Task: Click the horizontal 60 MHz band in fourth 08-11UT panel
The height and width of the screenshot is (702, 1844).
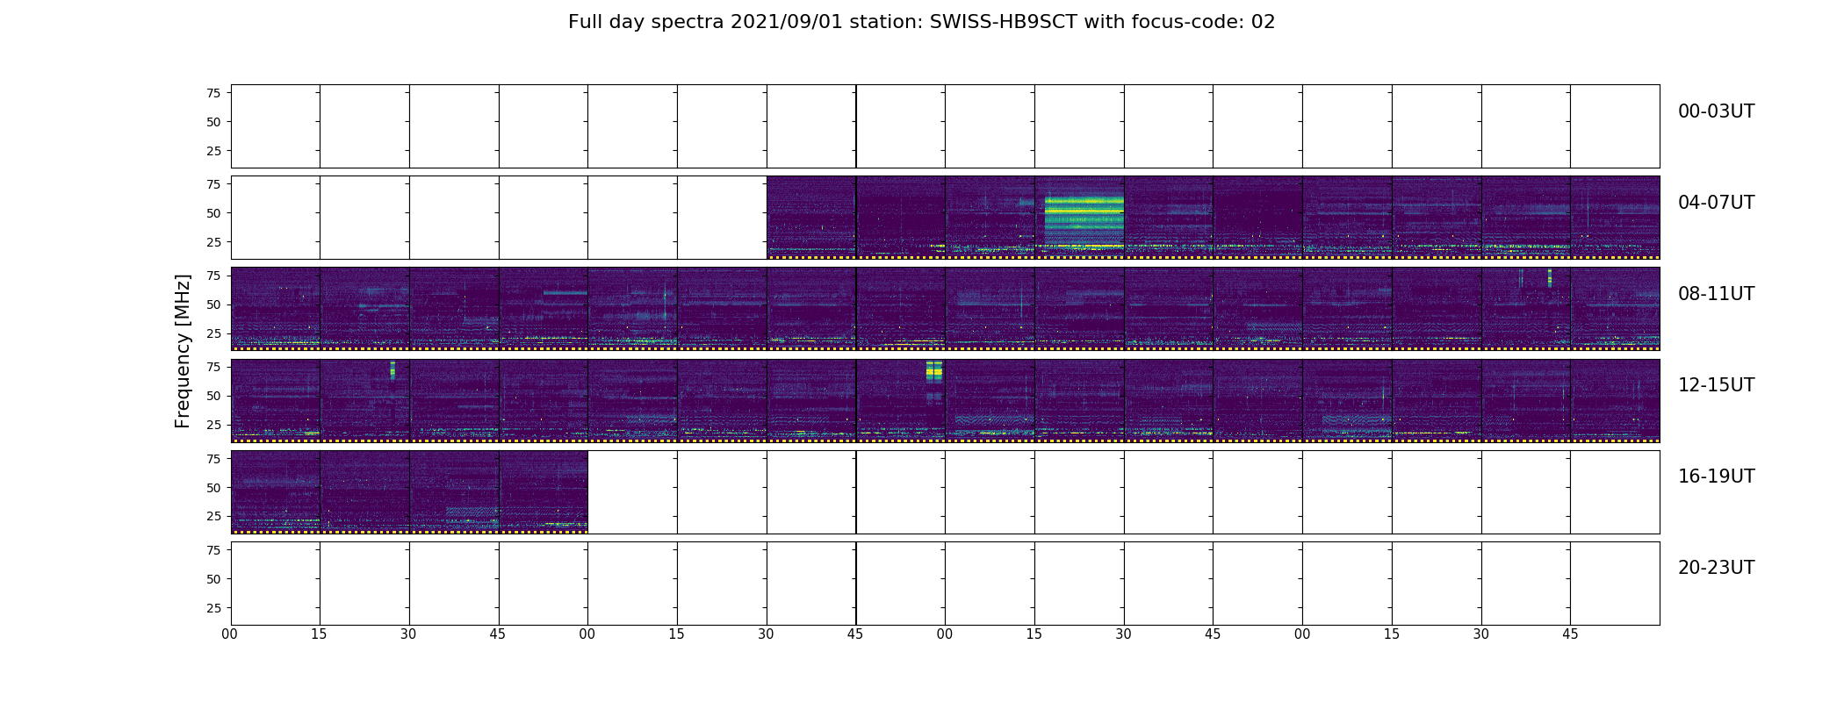Action: pyautogui.click(x=565, y=293)
